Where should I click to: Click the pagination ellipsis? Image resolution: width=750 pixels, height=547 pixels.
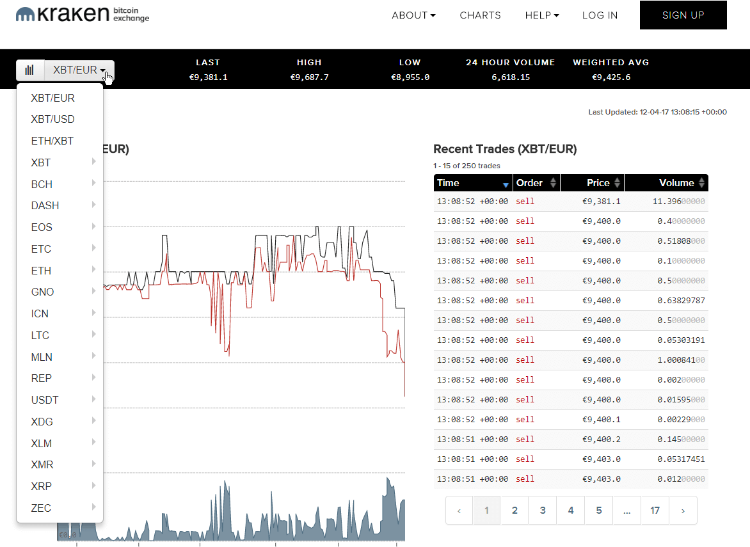(x=627, y=511)
